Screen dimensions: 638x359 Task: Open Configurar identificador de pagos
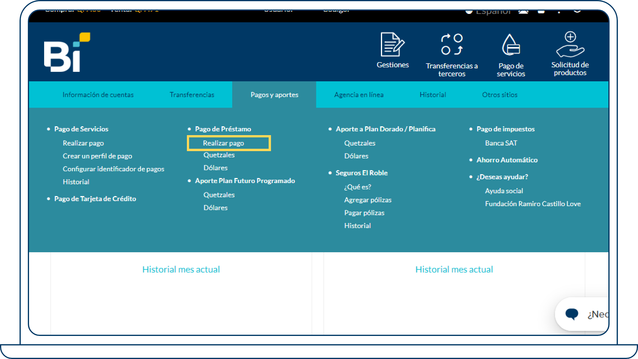point(113,169)
